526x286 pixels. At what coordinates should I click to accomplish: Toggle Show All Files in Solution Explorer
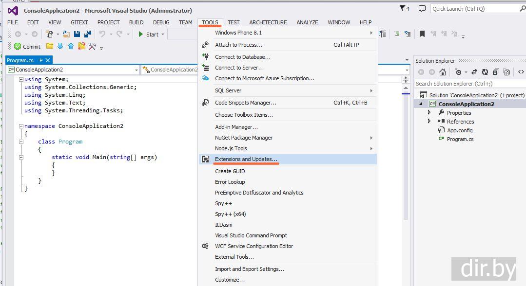pyautogui.click(x=507, y=72)
